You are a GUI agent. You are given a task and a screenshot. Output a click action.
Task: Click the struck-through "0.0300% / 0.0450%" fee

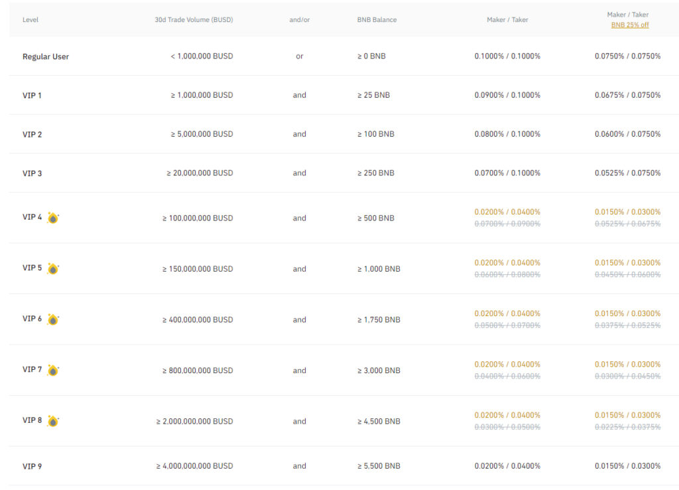[x=627, y=376]
